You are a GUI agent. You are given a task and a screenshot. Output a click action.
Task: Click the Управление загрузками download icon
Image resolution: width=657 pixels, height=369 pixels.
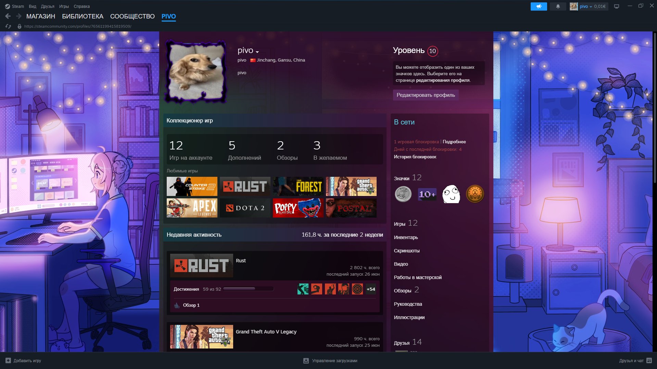click(x=306, y=360)
